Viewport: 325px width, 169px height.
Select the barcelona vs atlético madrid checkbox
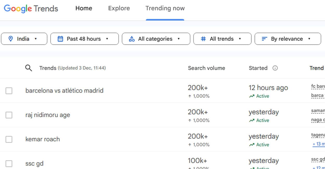tap(9, 91)
